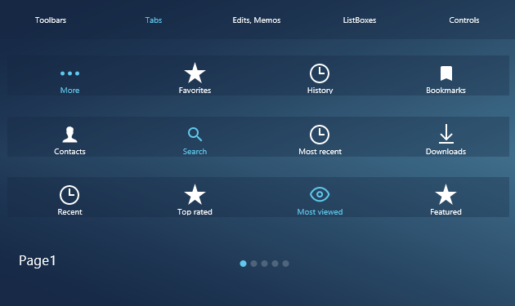Select the Search magnifier icon
Viewport: 515px width, 306px height.
(195, 134)
